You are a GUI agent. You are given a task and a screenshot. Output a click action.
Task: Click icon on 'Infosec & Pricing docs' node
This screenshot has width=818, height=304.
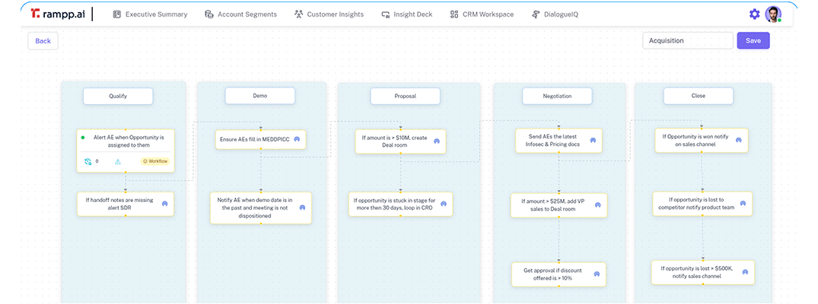pos(591,140)
